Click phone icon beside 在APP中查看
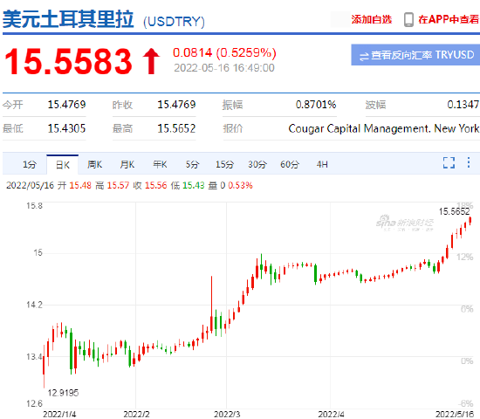The height and width of the screenshot is (419, 480). coord(408,19)
